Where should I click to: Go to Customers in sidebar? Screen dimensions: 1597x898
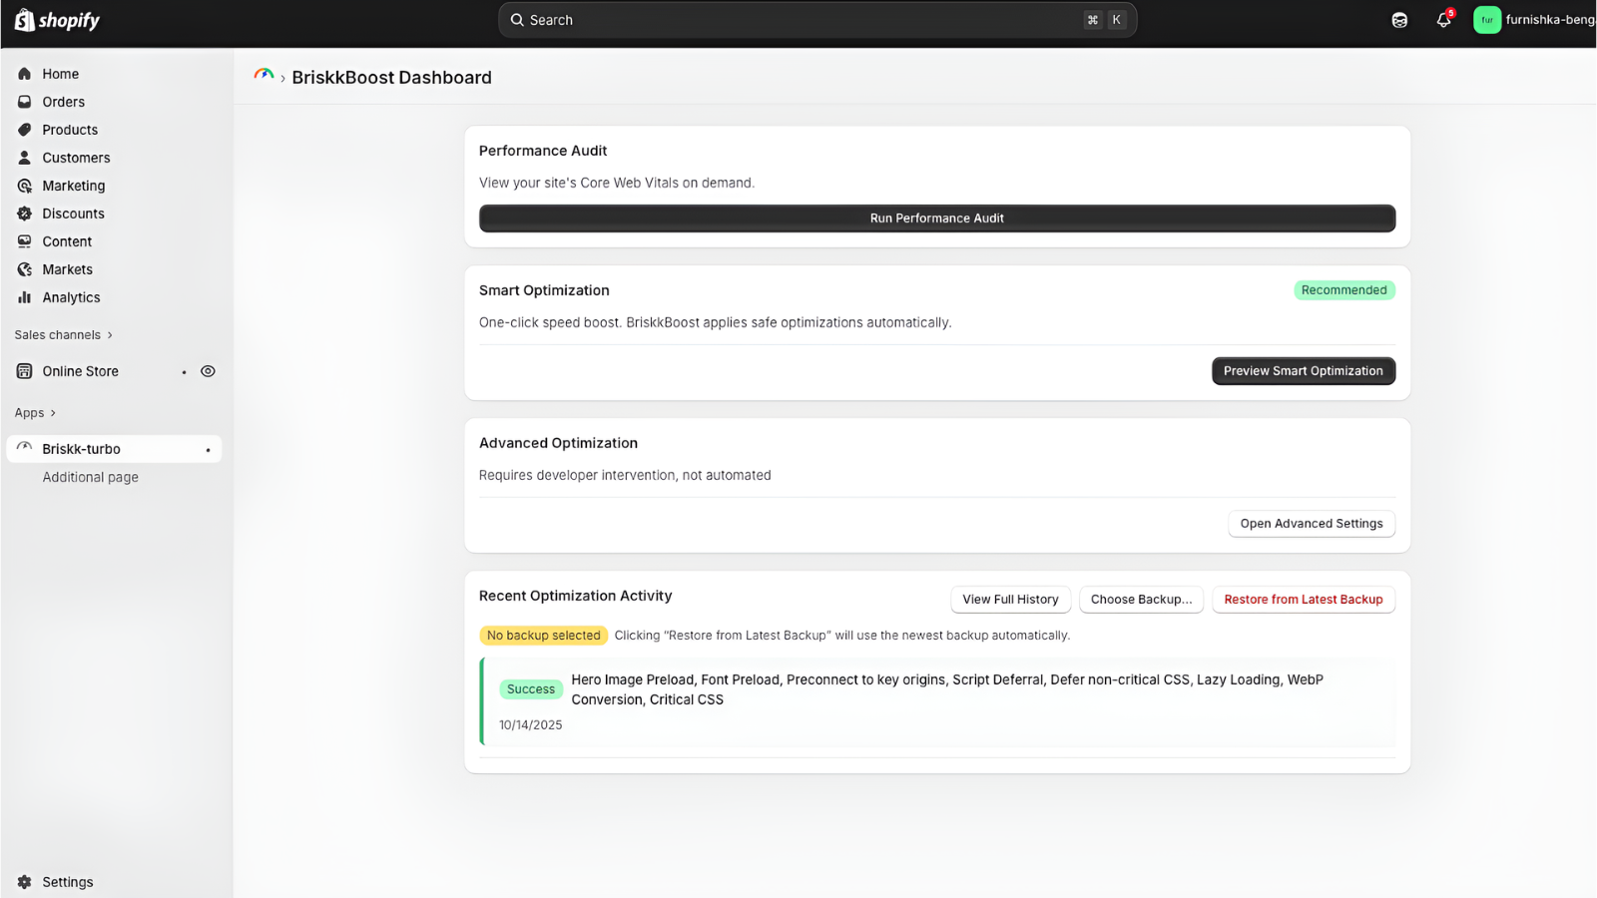click(x=76, y=158)
